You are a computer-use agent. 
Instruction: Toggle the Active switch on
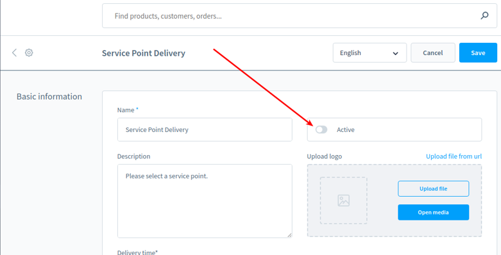[x=321, y=129]
